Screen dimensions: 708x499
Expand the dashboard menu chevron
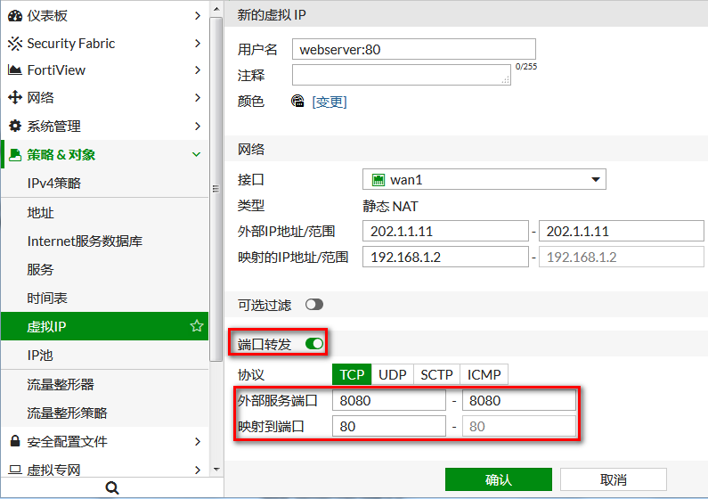pos(198,16)
